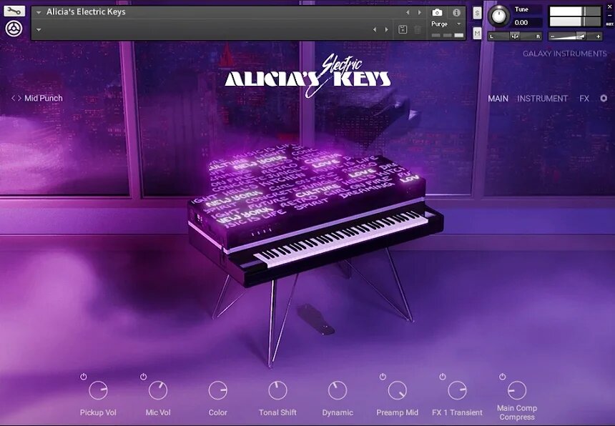Screen dimensions: 615x426
Task: Click the sustain pedal under piano
Action: point(316,319)
